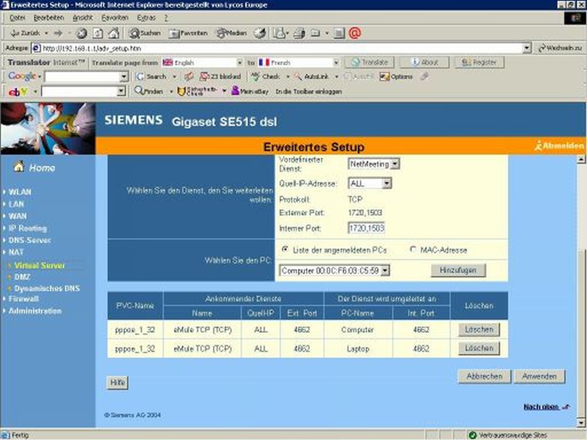The height and width of the screenshot is (440, 587).
Task: Click Löschen for the Computer row
Action: [479, 329]
